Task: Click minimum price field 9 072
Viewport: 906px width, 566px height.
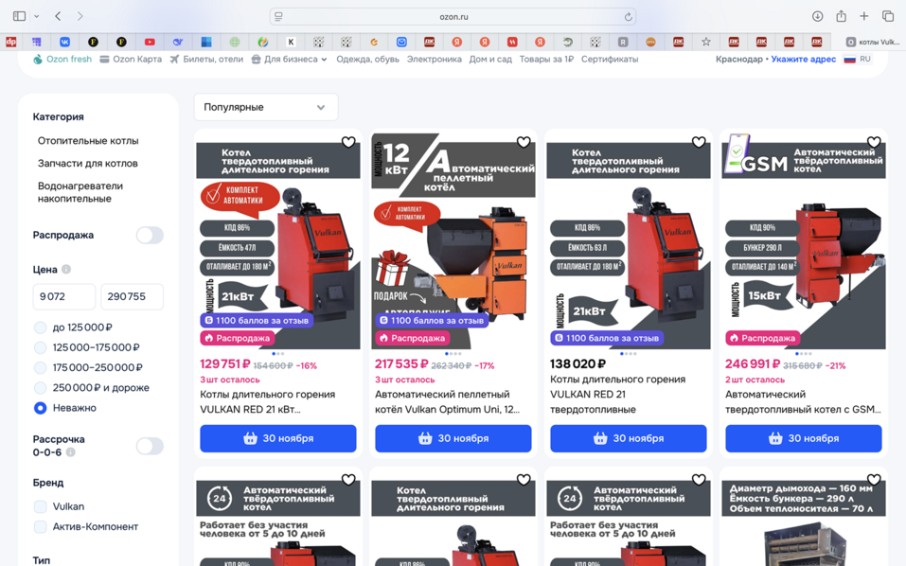Action: [x=64, y=296]
